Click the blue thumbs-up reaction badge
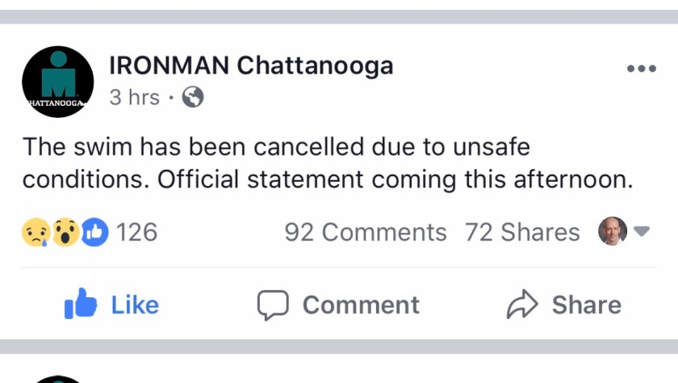Image resolution: width=678 pixels, height=383 pixels. [94, 233]
